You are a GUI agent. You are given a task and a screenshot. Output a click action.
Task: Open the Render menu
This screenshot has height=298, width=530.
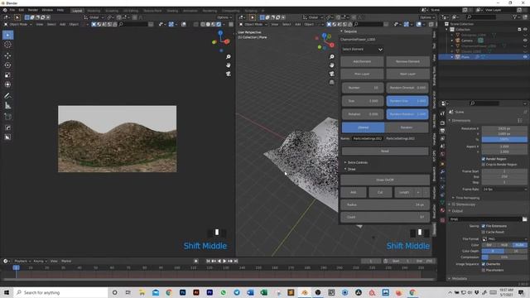pyautogui.click(x=33, y=10)
